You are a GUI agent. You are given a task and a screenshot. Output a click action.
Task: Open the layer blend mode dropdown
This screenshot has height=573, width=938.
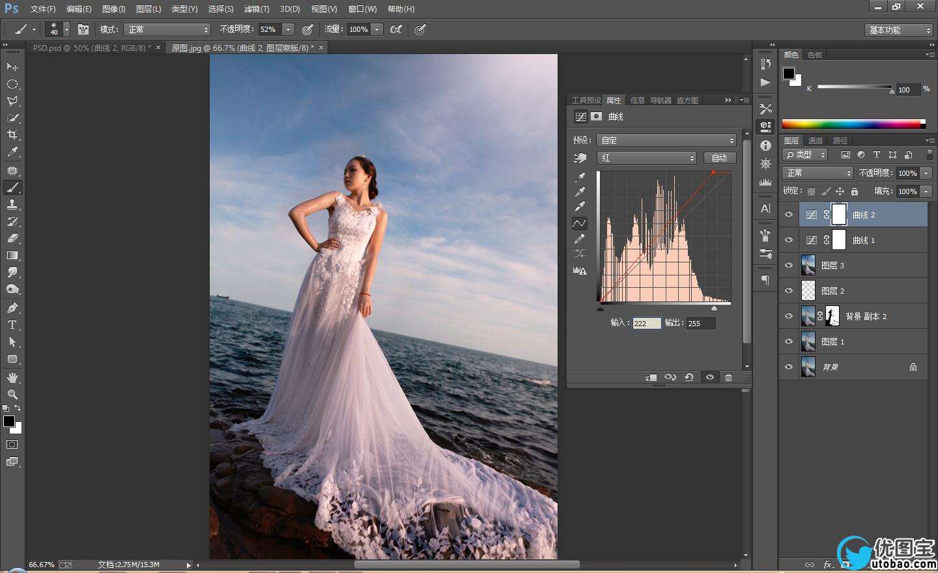point(817,173)
